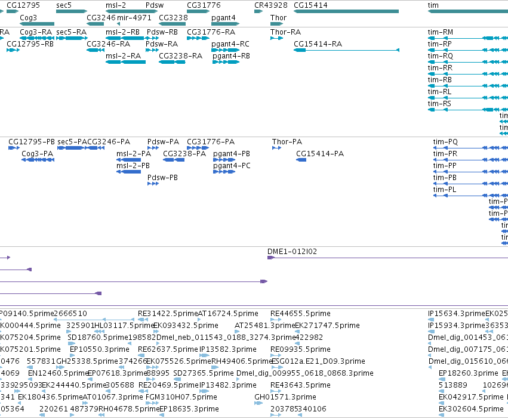Select the pgant4-RC transcript
508x418 pixels.
(x=225, y=50)
